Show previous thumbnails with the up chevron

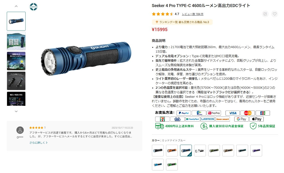pos(16,6)
